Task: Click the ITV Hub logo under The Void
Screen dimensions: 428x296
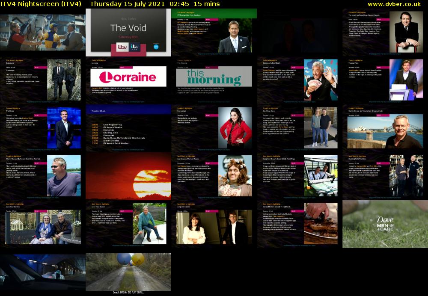Action: point(135,47)
